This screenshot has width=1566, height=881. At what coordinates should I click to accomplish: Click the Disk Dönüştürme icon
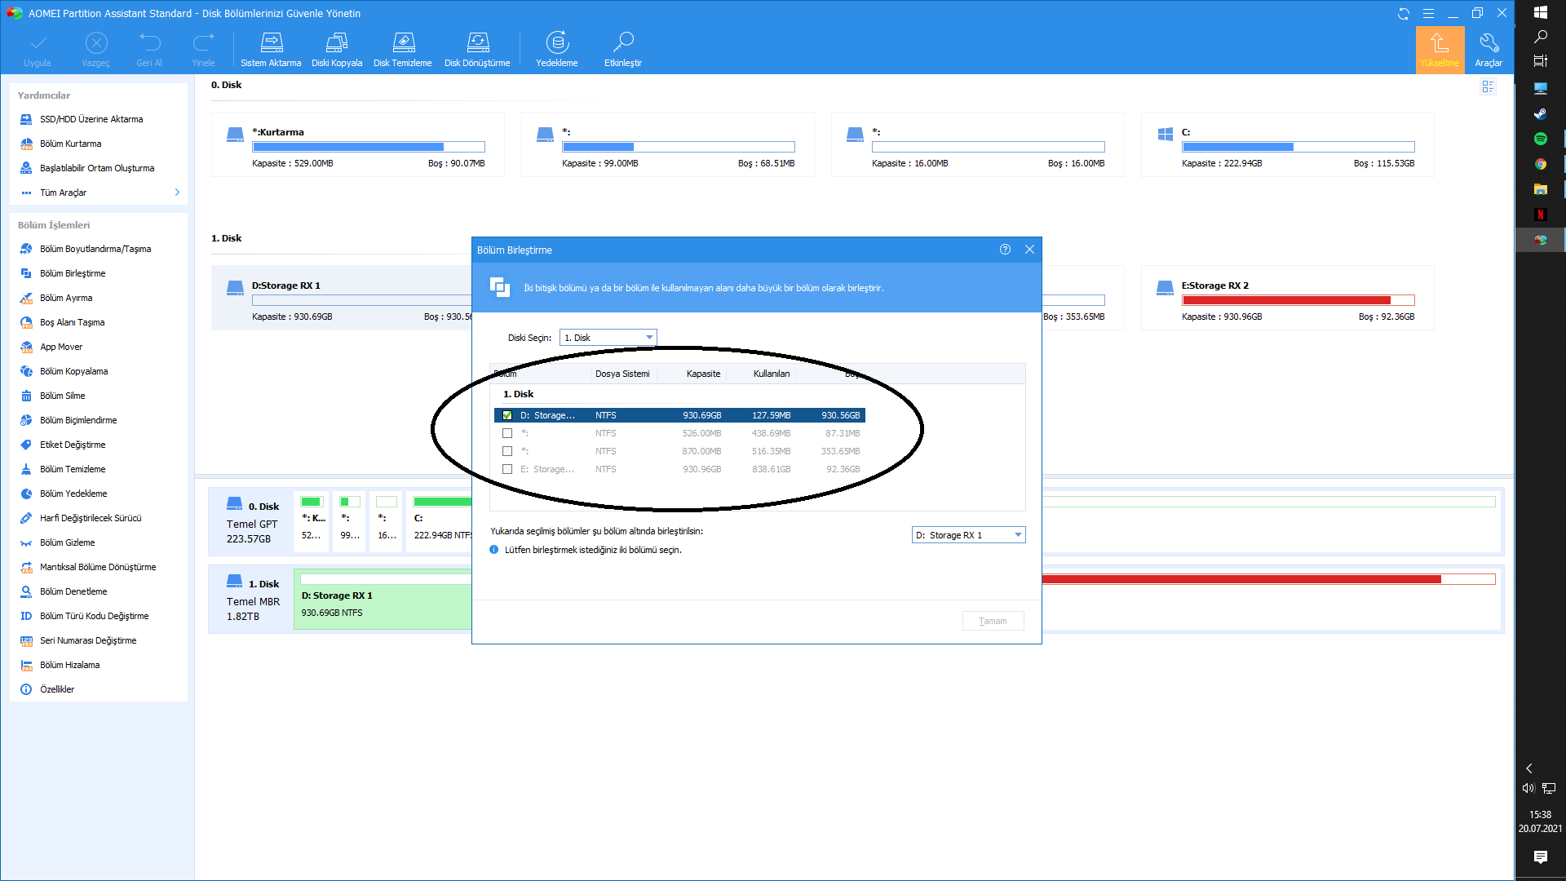tap(477, 42)
